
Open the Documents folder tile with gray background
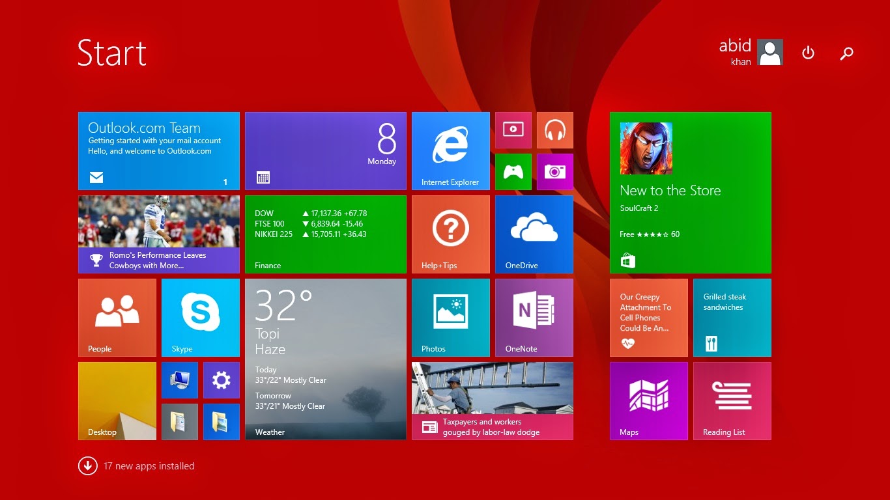coord(180,422)
